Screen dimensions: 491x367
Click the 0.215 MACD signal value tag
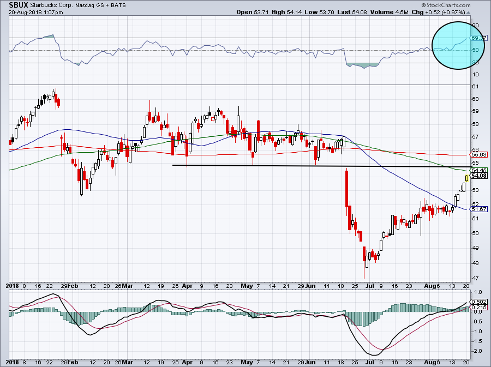pyautogui.click(x=479, y=308)
